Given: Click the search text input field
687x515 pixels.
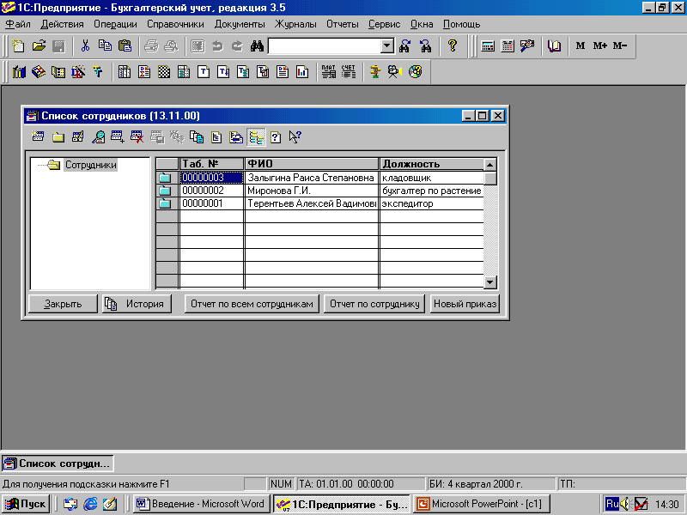Looking at the screenshot, I should click(325, 45).
